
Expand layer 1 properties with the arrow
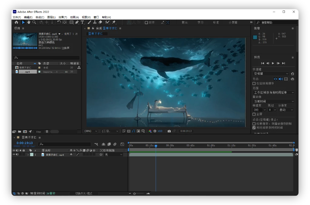tap(28, 155)
